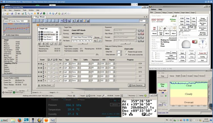Open event 3 settings gear icon

[41, 72]
